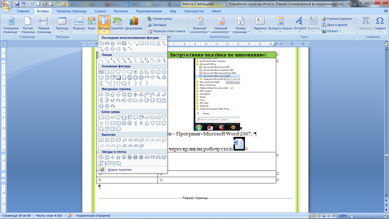Open the Разметка страницы tab
Image resolution: width=389 pixels, height=219 pixels.
pyautogui.click(x=71, y=11)
